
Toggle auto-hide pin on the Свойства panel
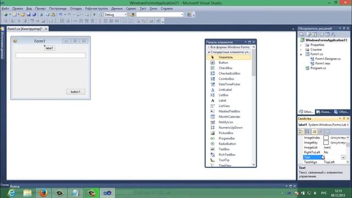tap(344, 119)
